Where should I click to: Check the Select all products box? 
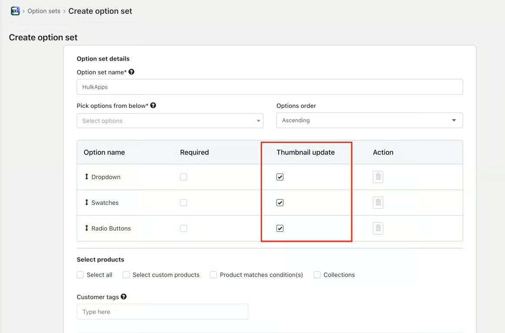(80, 275)
